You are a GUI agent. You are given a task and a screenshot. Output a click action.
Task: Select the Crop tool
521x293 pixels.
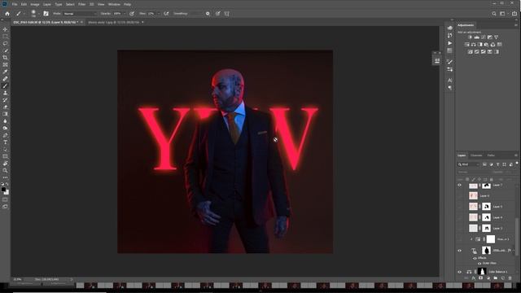[x=5, y=58]
